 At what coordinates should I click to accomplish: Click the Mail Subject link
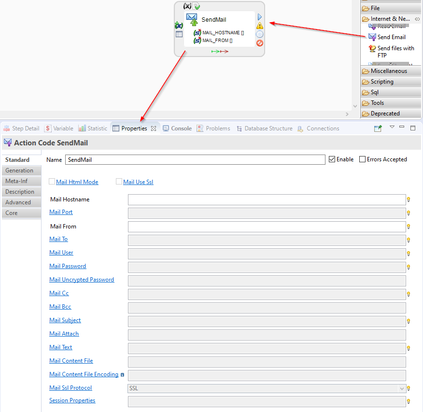tap(65, 320)
